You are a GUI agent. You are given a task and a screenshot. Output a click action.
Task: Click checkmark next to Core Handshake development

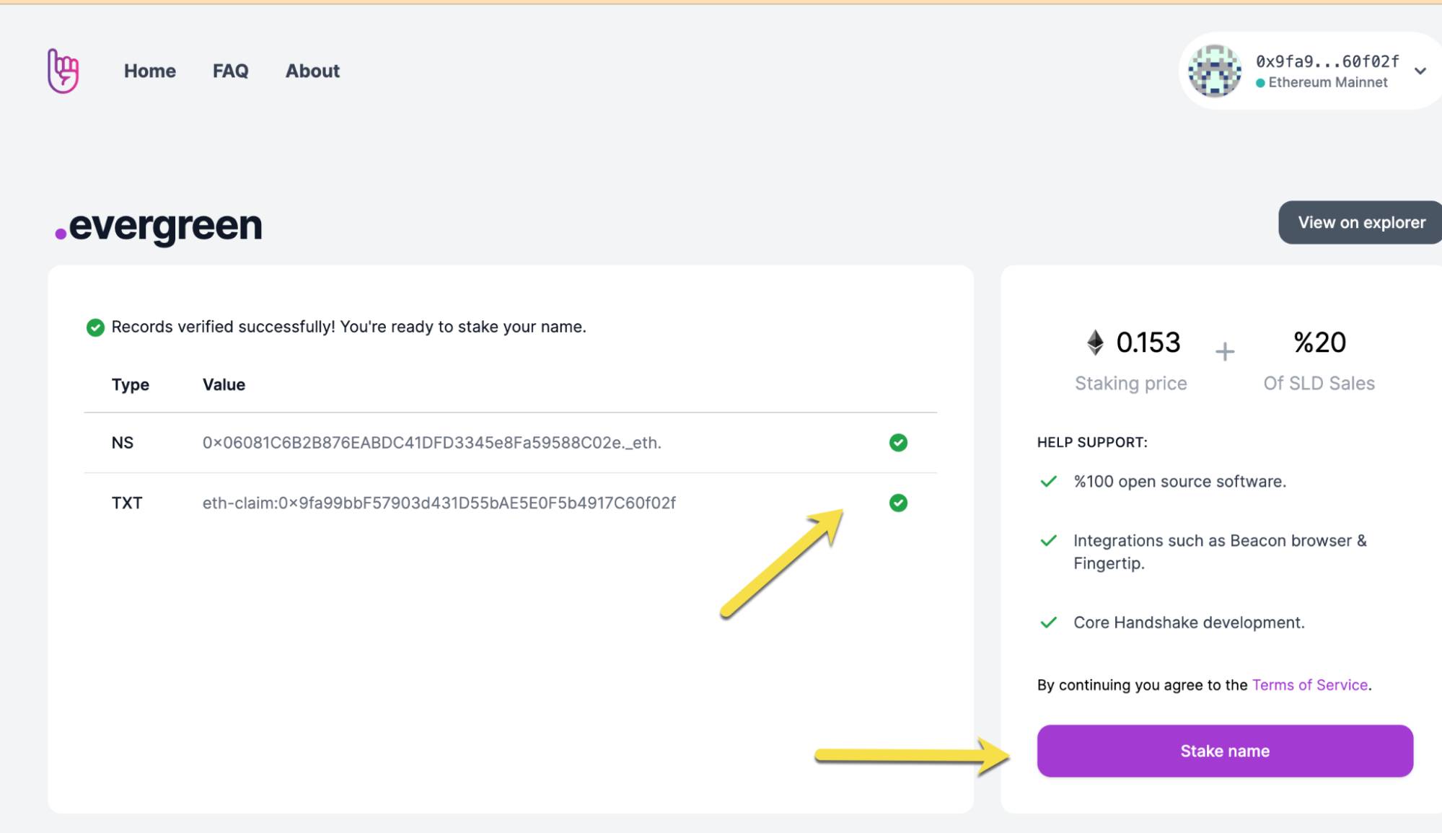1049,622
